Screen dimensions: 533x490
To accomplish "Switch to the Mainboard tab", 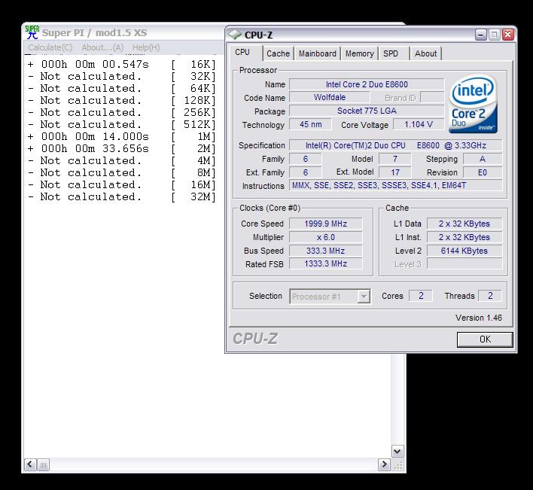I will point(318,53).
